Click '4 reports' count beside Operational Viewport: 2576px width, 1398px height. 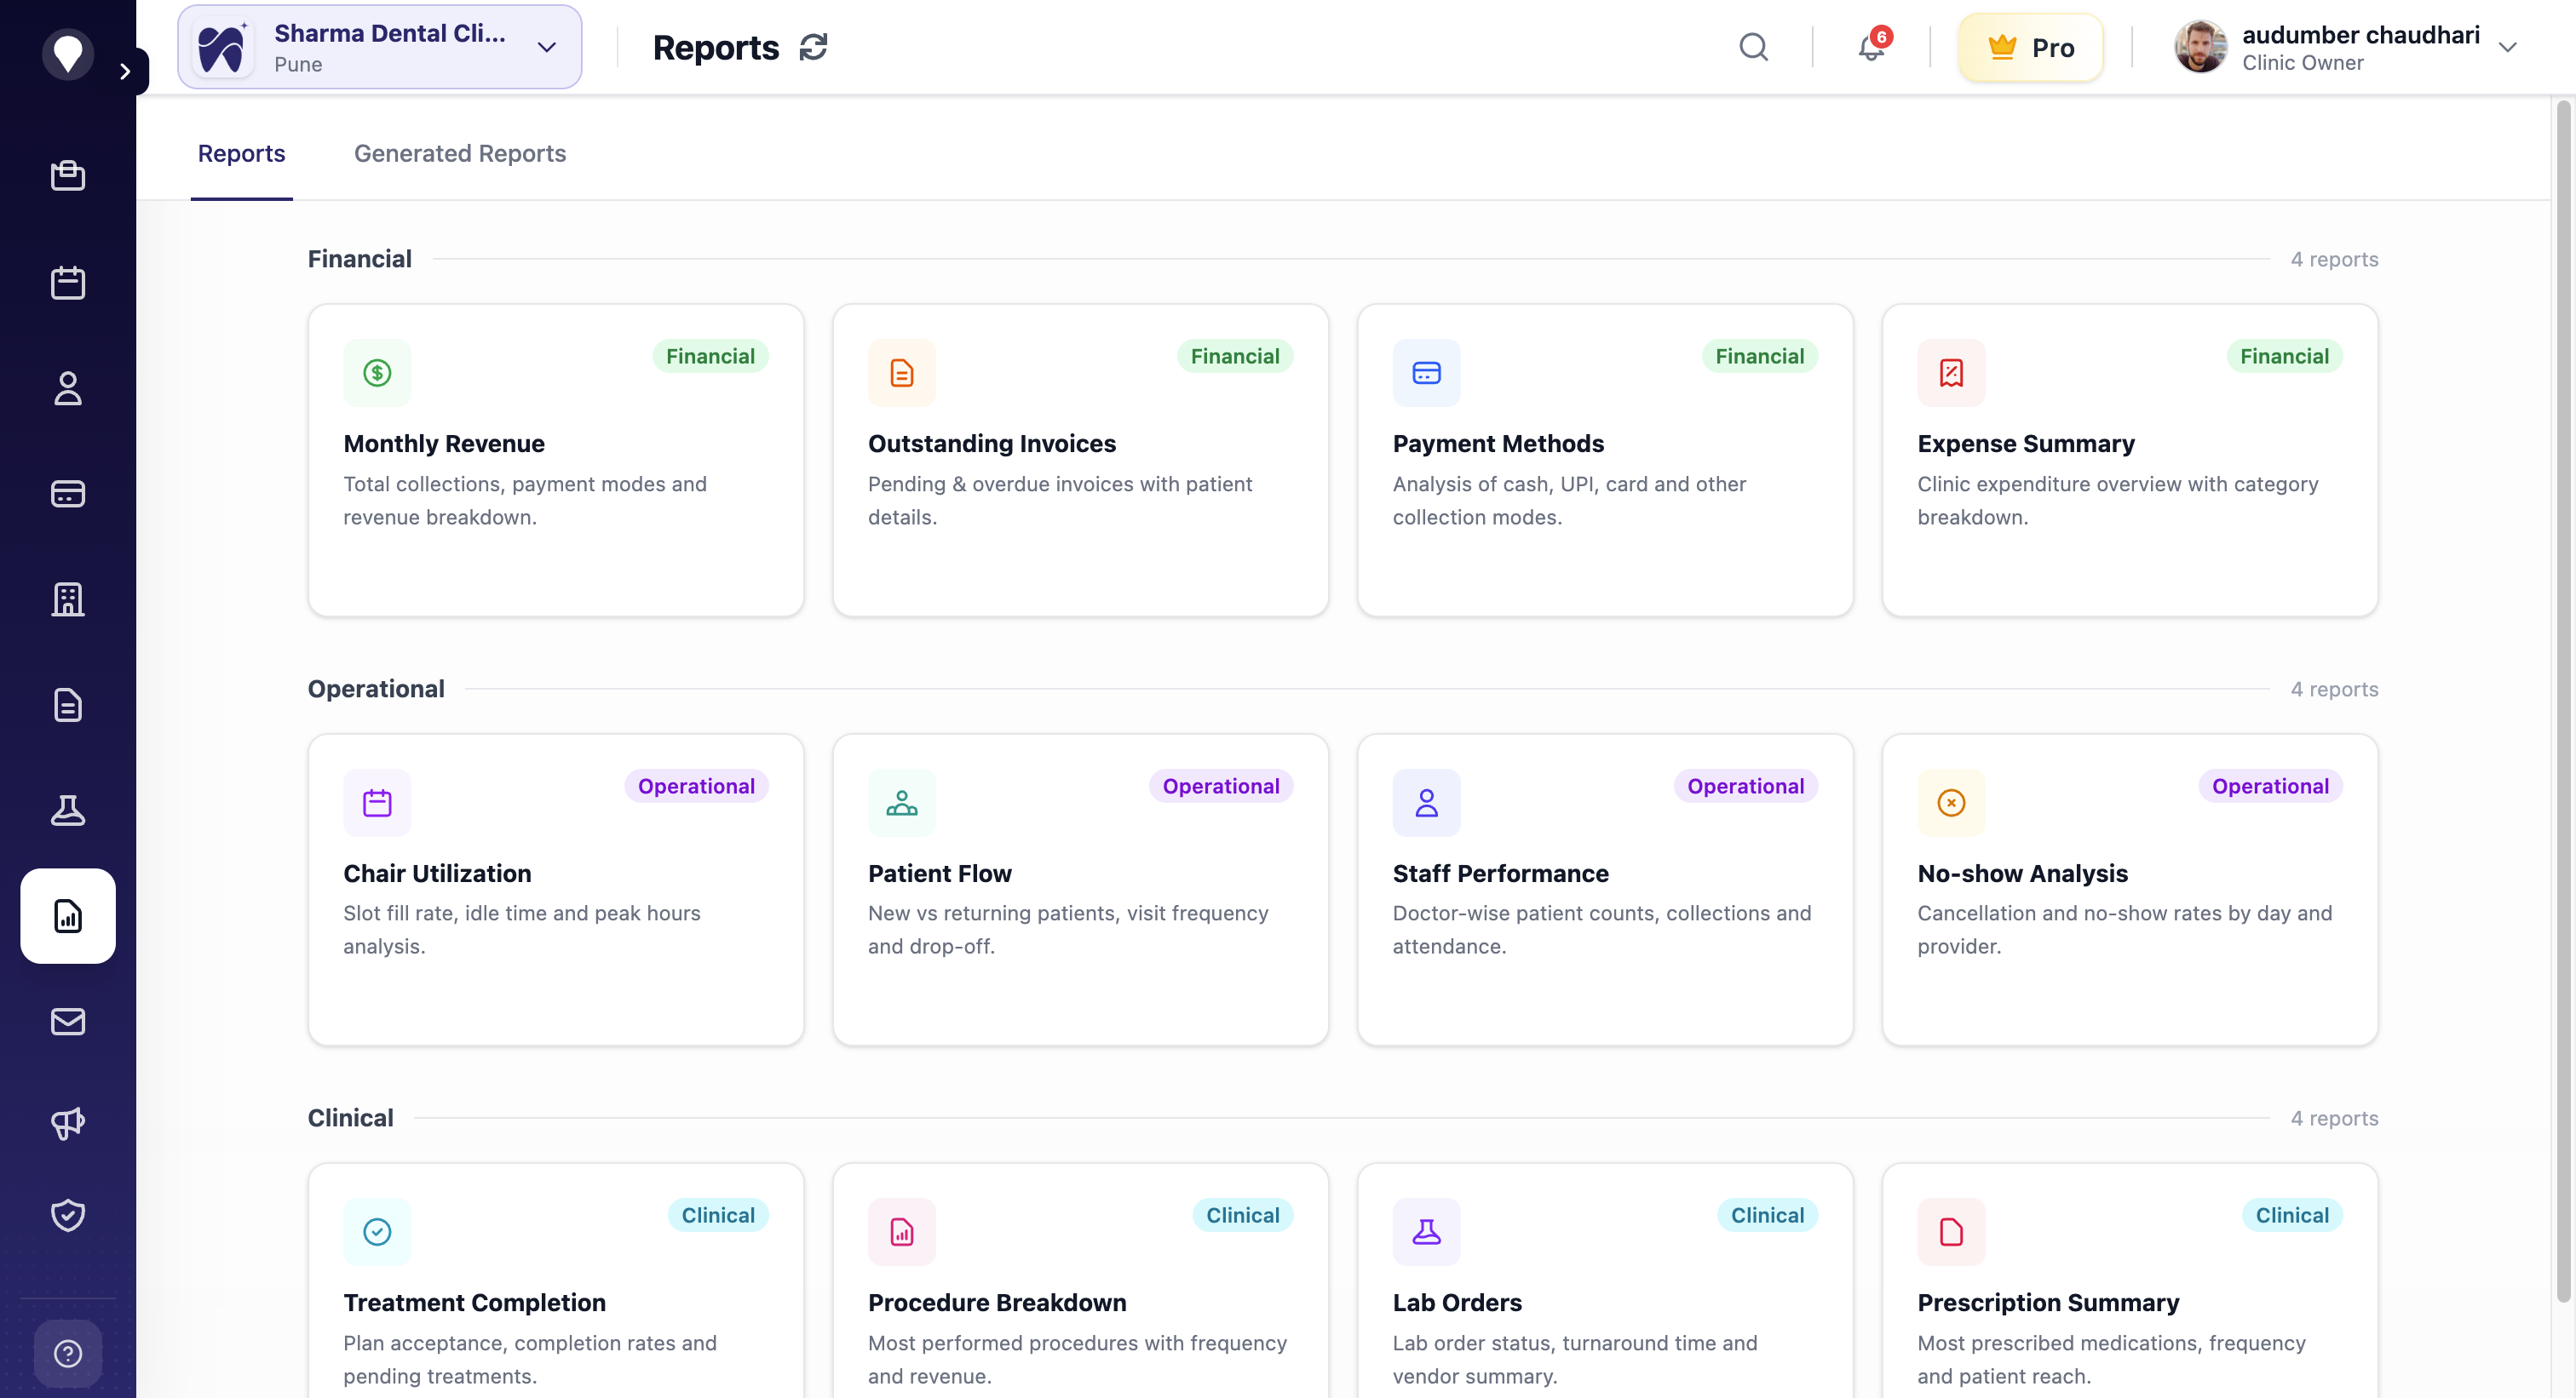tap(2334, 689)
